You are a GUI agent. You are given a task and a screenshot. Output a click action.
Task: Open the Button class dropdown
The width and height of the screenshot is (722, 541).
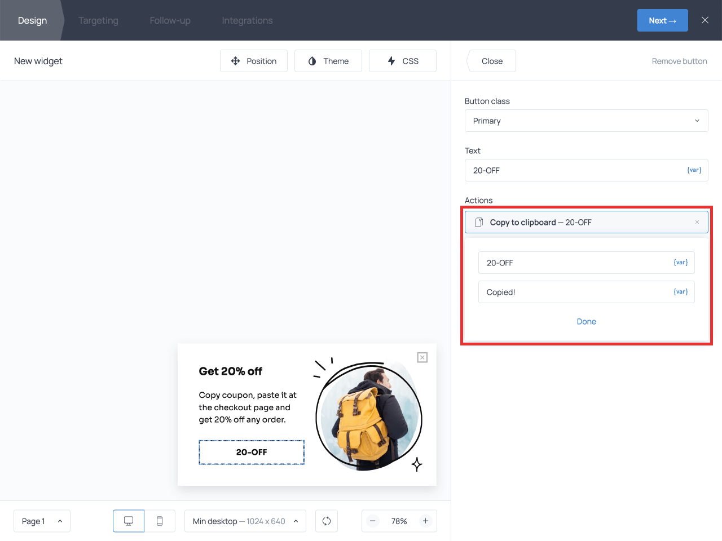pos(586,121)
